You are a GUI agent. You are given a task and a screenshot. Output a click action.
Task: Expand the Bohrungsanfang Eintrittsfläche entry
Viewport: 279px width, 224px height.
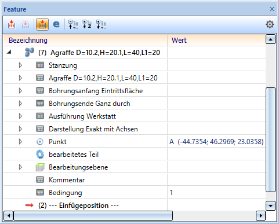tap(20, 91)
